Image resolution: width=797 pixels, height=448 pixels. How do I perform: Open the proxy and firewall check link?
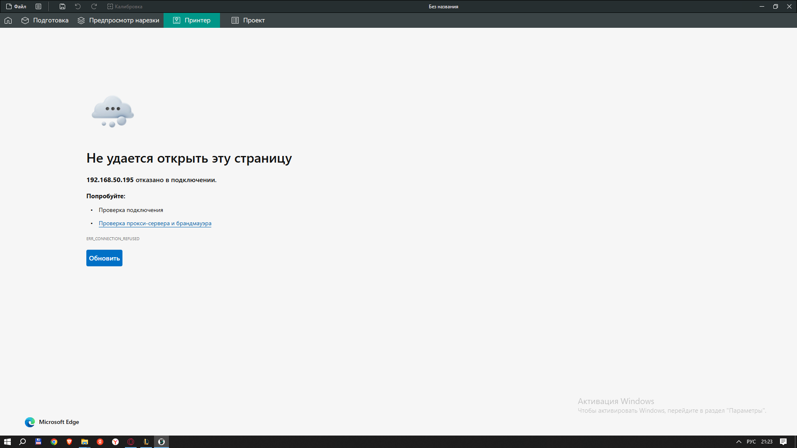click(155, 223)
